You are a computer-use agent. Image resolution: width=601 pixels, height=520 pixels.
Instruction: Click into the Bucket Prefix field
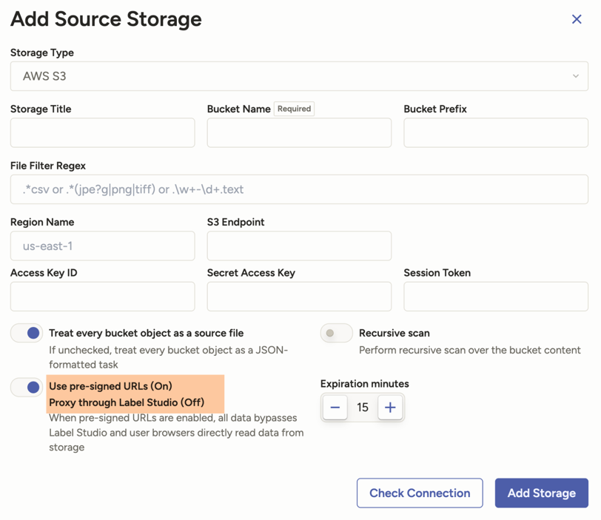495,133
